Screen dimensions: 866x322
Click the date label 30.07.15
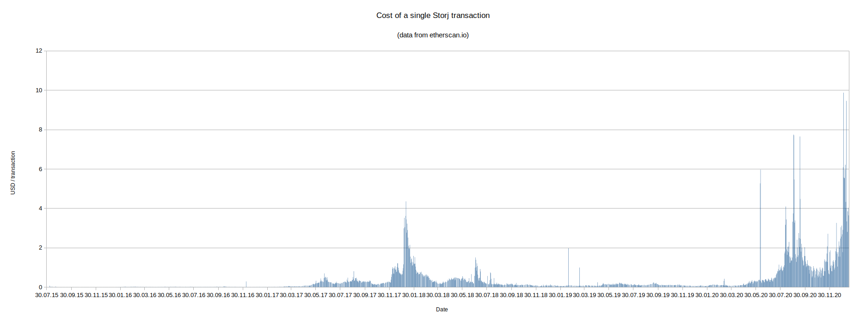[x=47, y=295]
